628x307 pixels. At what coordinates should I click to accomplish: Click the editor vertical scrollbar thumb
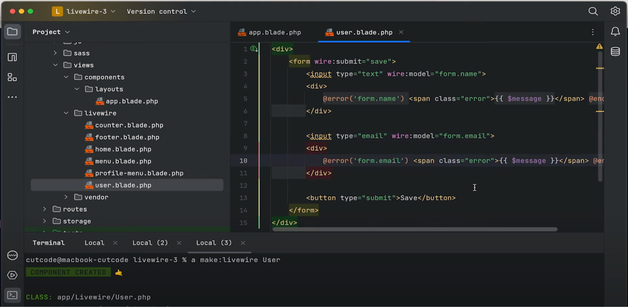point(600,116)
